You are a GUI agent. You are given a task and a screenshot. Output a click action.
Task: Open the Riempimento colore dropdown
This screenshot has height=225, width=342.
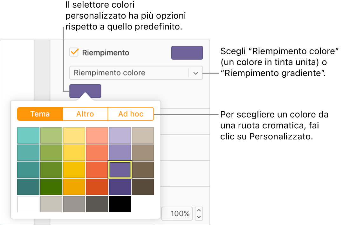click(136, 73)
